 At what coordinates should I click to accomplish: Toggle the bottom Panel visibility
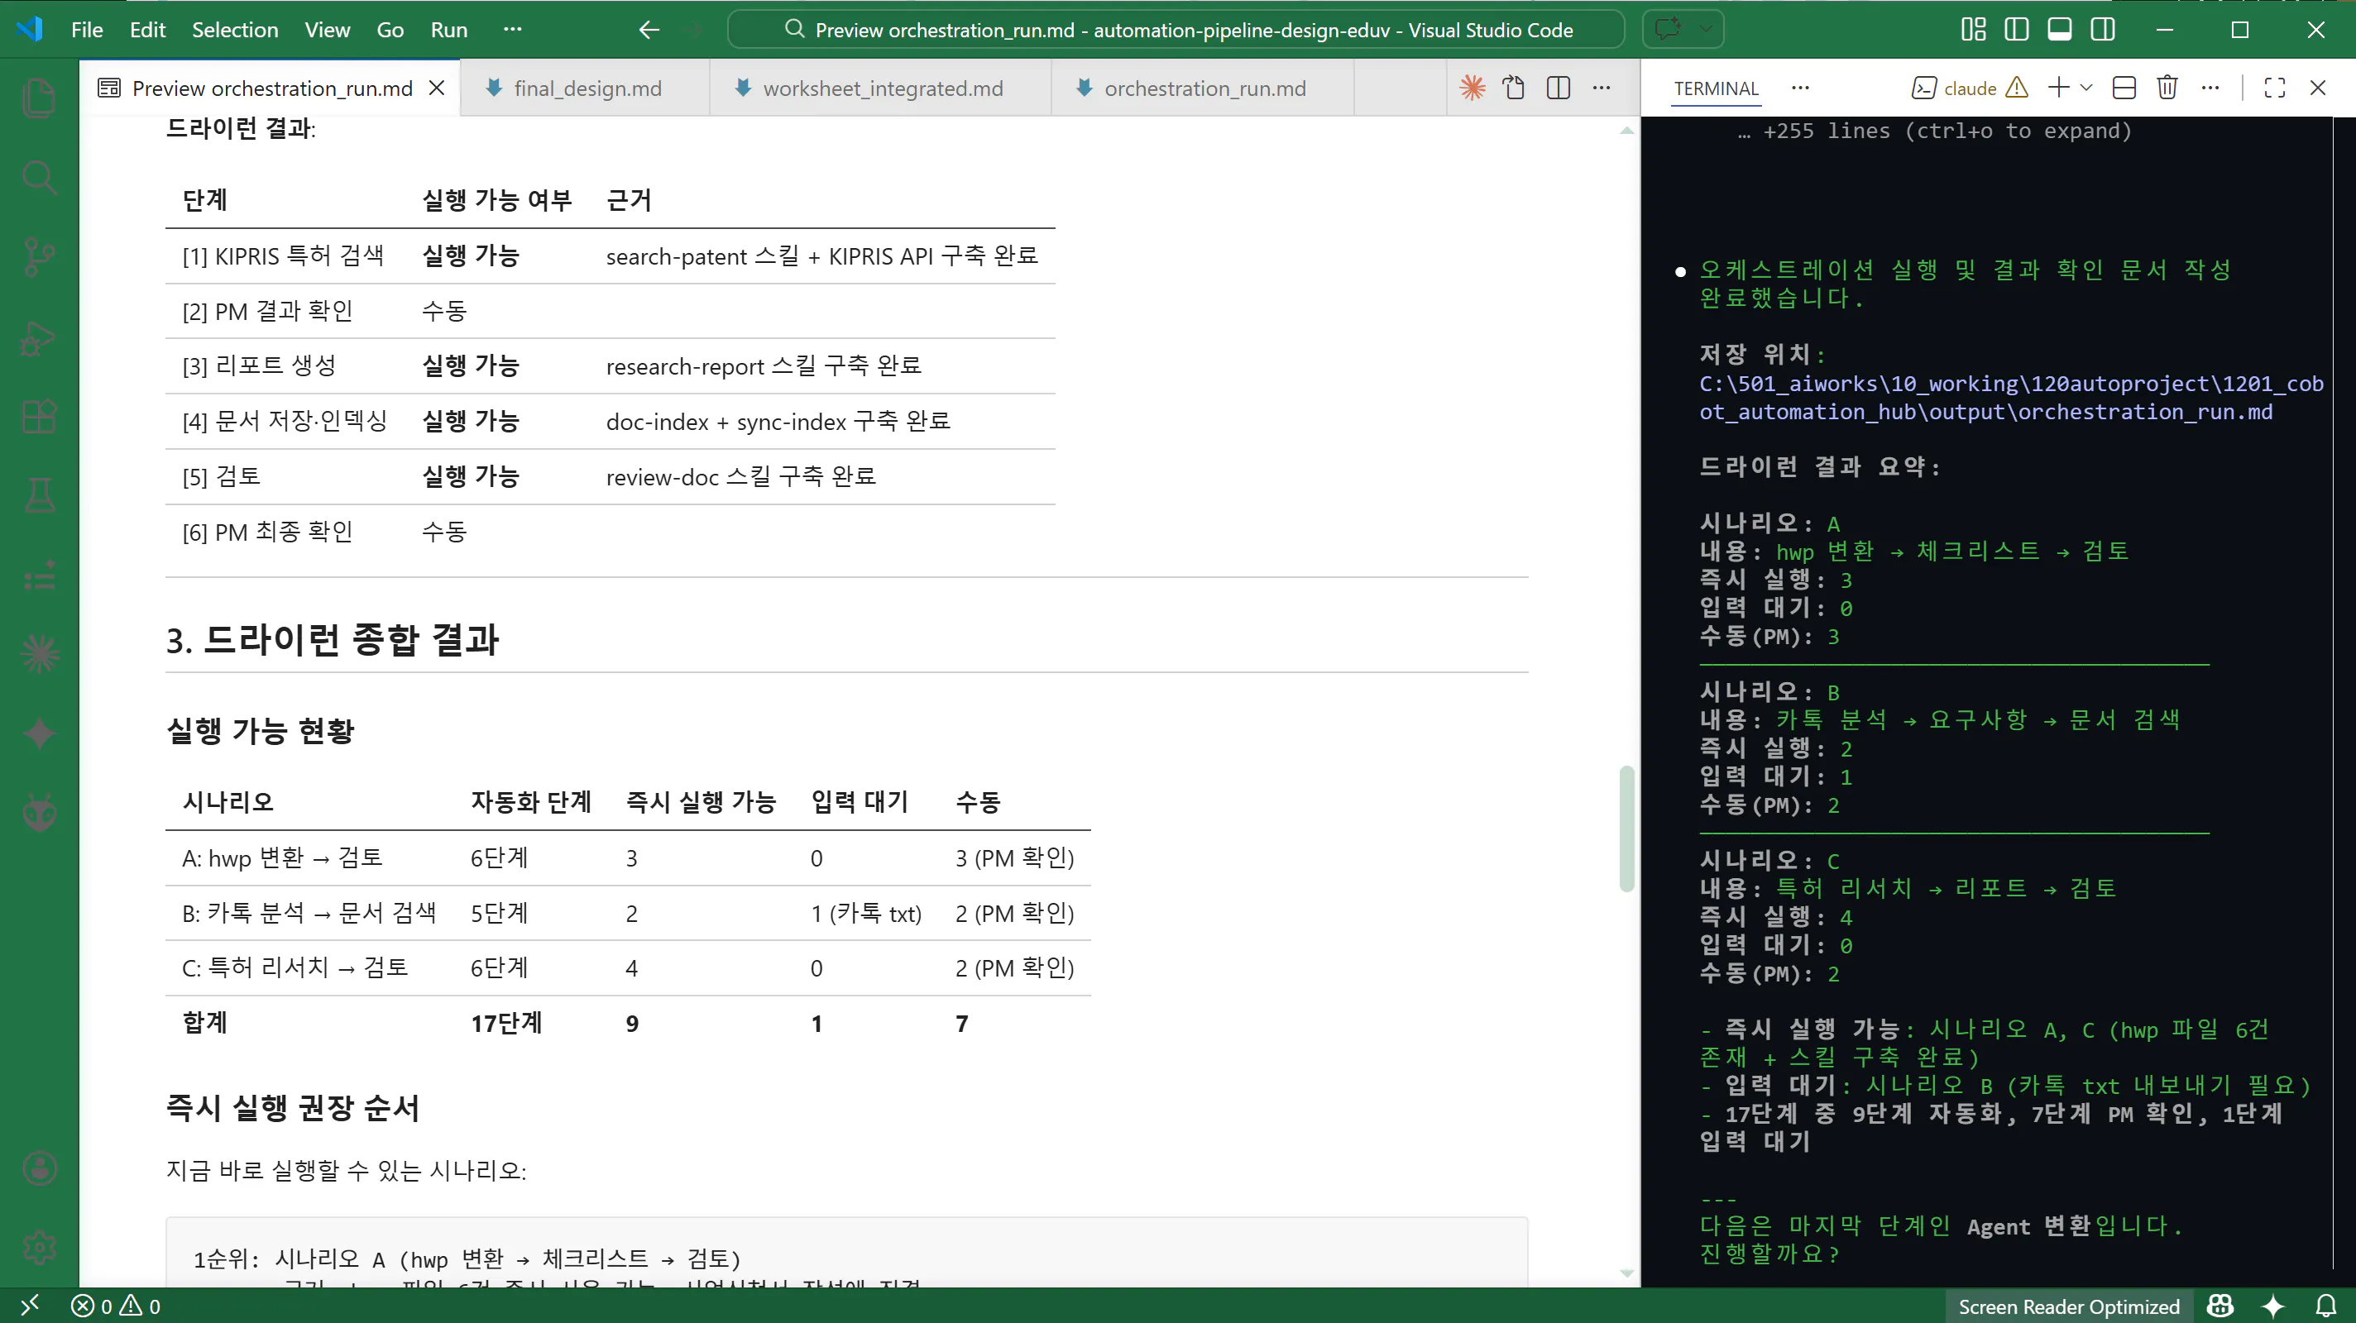pyautogui.click(x=2060, y=29)
